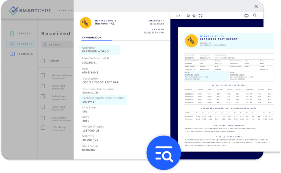Click the Miracle Bolts logo badge

tap(85, 23)
